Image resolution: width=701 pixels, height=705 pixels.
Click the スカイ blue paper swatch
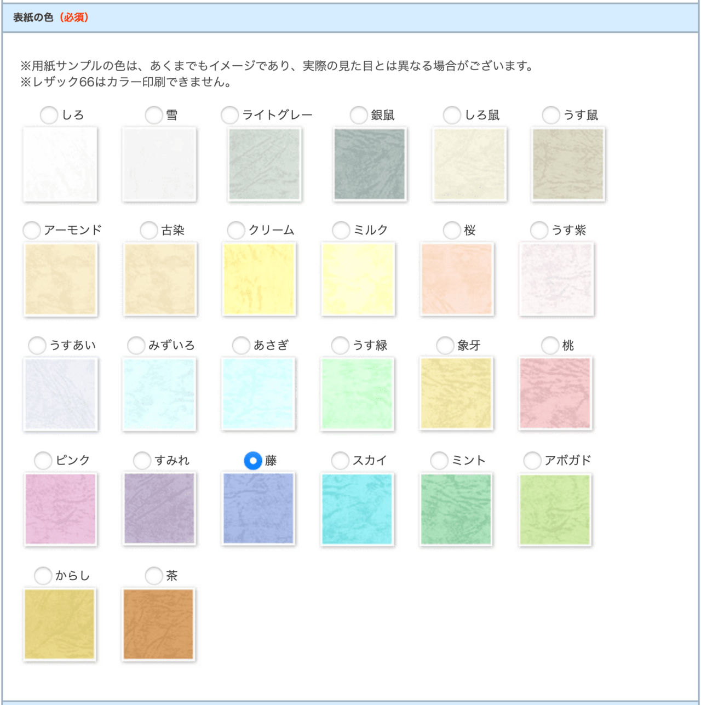[x=357, y=509]
